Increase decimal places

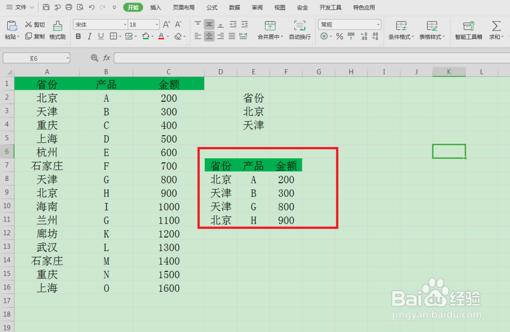pos(364,36)
